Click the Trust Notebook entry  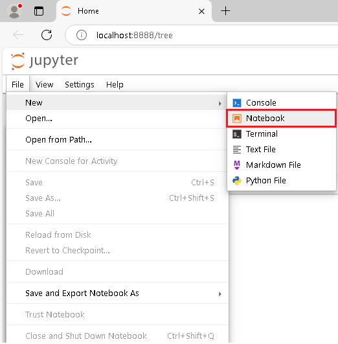117,315
